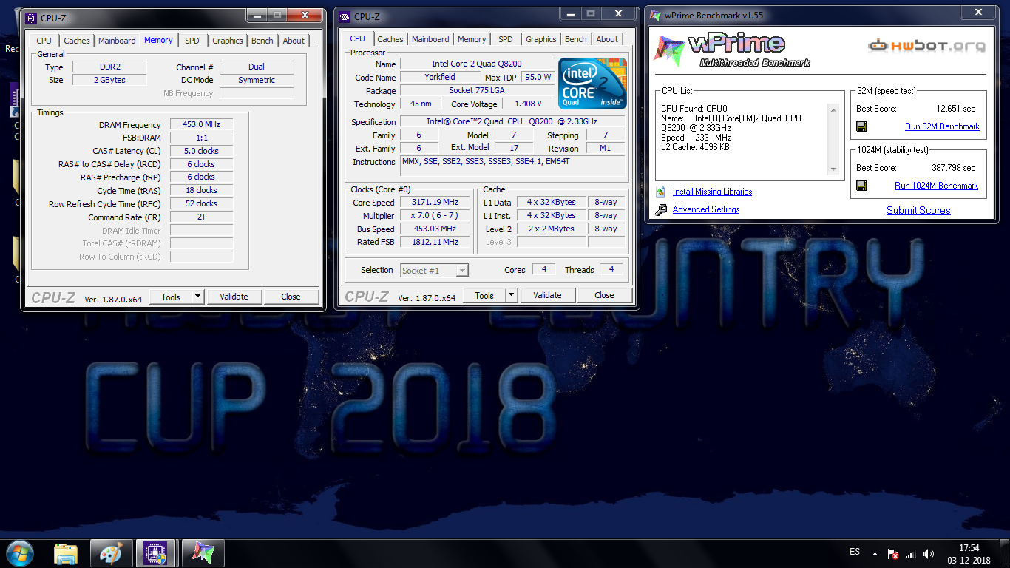The height and width of the screenshot is (568, 1010).
Task: Open Graphics tab in CPU window
Action: coord(541,39)
